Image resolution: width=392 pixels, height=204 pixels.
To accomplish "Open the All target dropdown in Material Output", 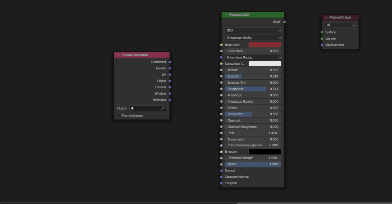I will (x=340, y=25).
